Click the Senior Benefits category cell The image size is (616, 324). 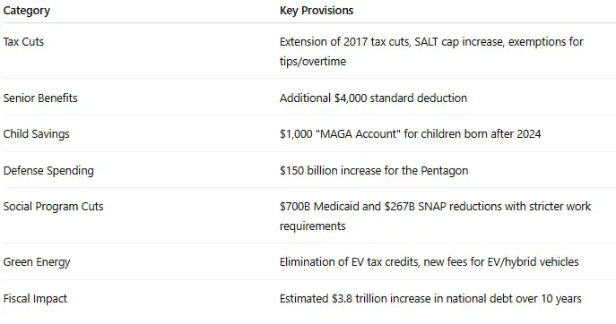(x=40, y=98)
